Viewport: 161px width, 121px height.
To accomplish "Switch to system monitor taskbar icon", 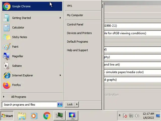I will pos(60,116).
